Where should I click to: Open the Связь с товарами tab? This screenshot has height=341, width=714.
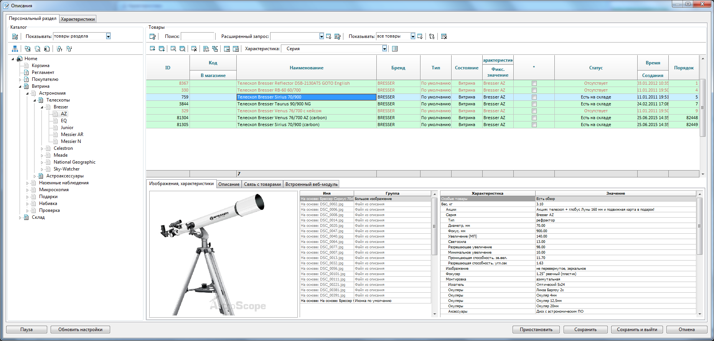click(262, 184)
